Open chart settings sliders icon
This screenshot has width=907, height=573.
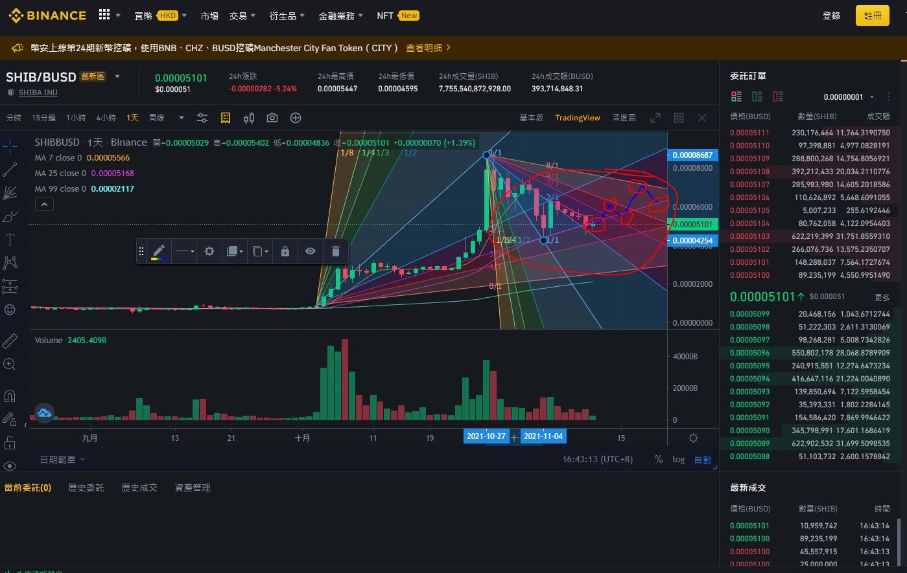tap(202, 118)
